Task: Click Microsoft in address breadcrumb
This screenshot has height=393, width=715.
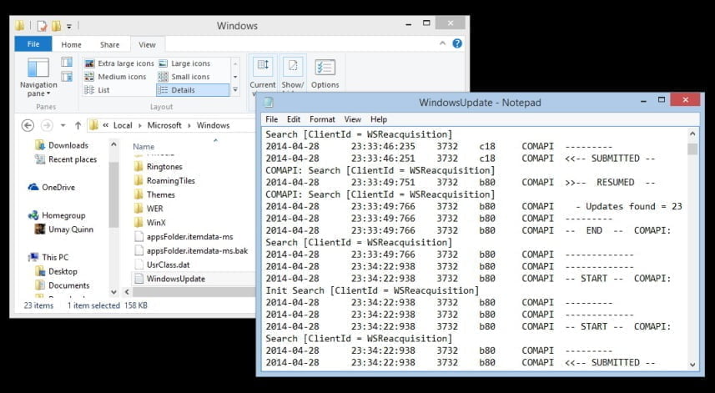Action: (x=164, y=125)
